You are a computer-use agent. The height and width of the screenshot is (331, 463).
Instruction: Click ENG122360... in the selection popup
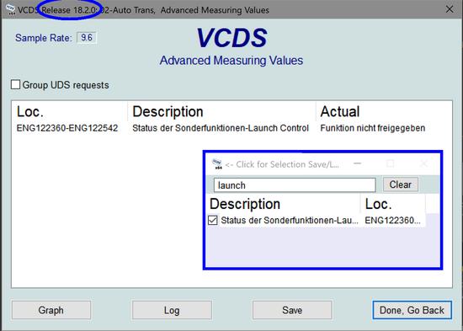392,220
